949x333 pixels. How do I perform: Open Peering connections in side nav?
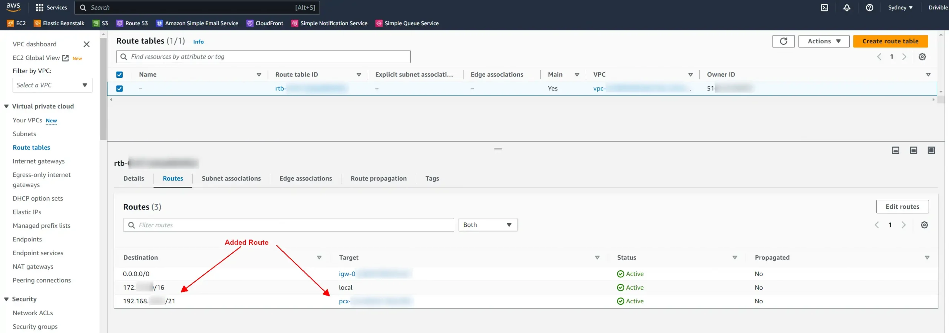coord(42,280)
